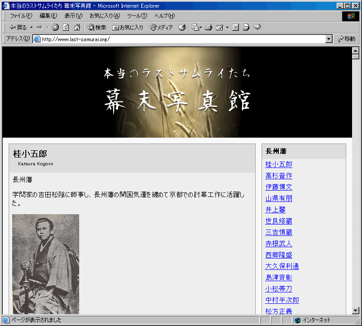Open the 伊藤博文 link
The width and height of the screenshot is (362, 326).
click(x=279, y=187)
